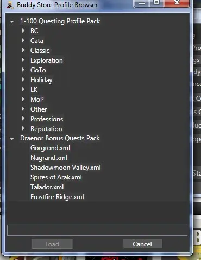Expand the Holiday folder arrow
Viewport: 201px width, 260px height.
point(23,79)
